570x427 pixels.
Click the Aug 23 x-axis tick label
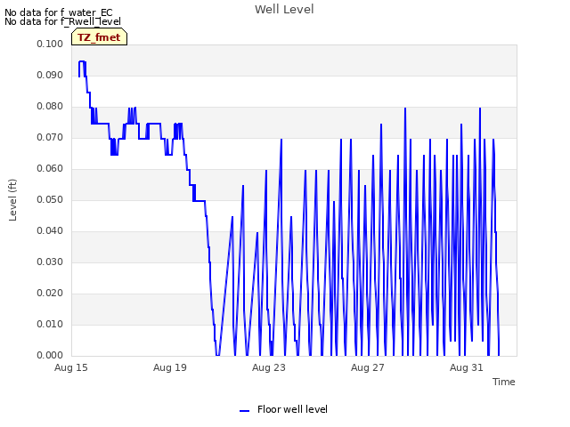[269, 367]
